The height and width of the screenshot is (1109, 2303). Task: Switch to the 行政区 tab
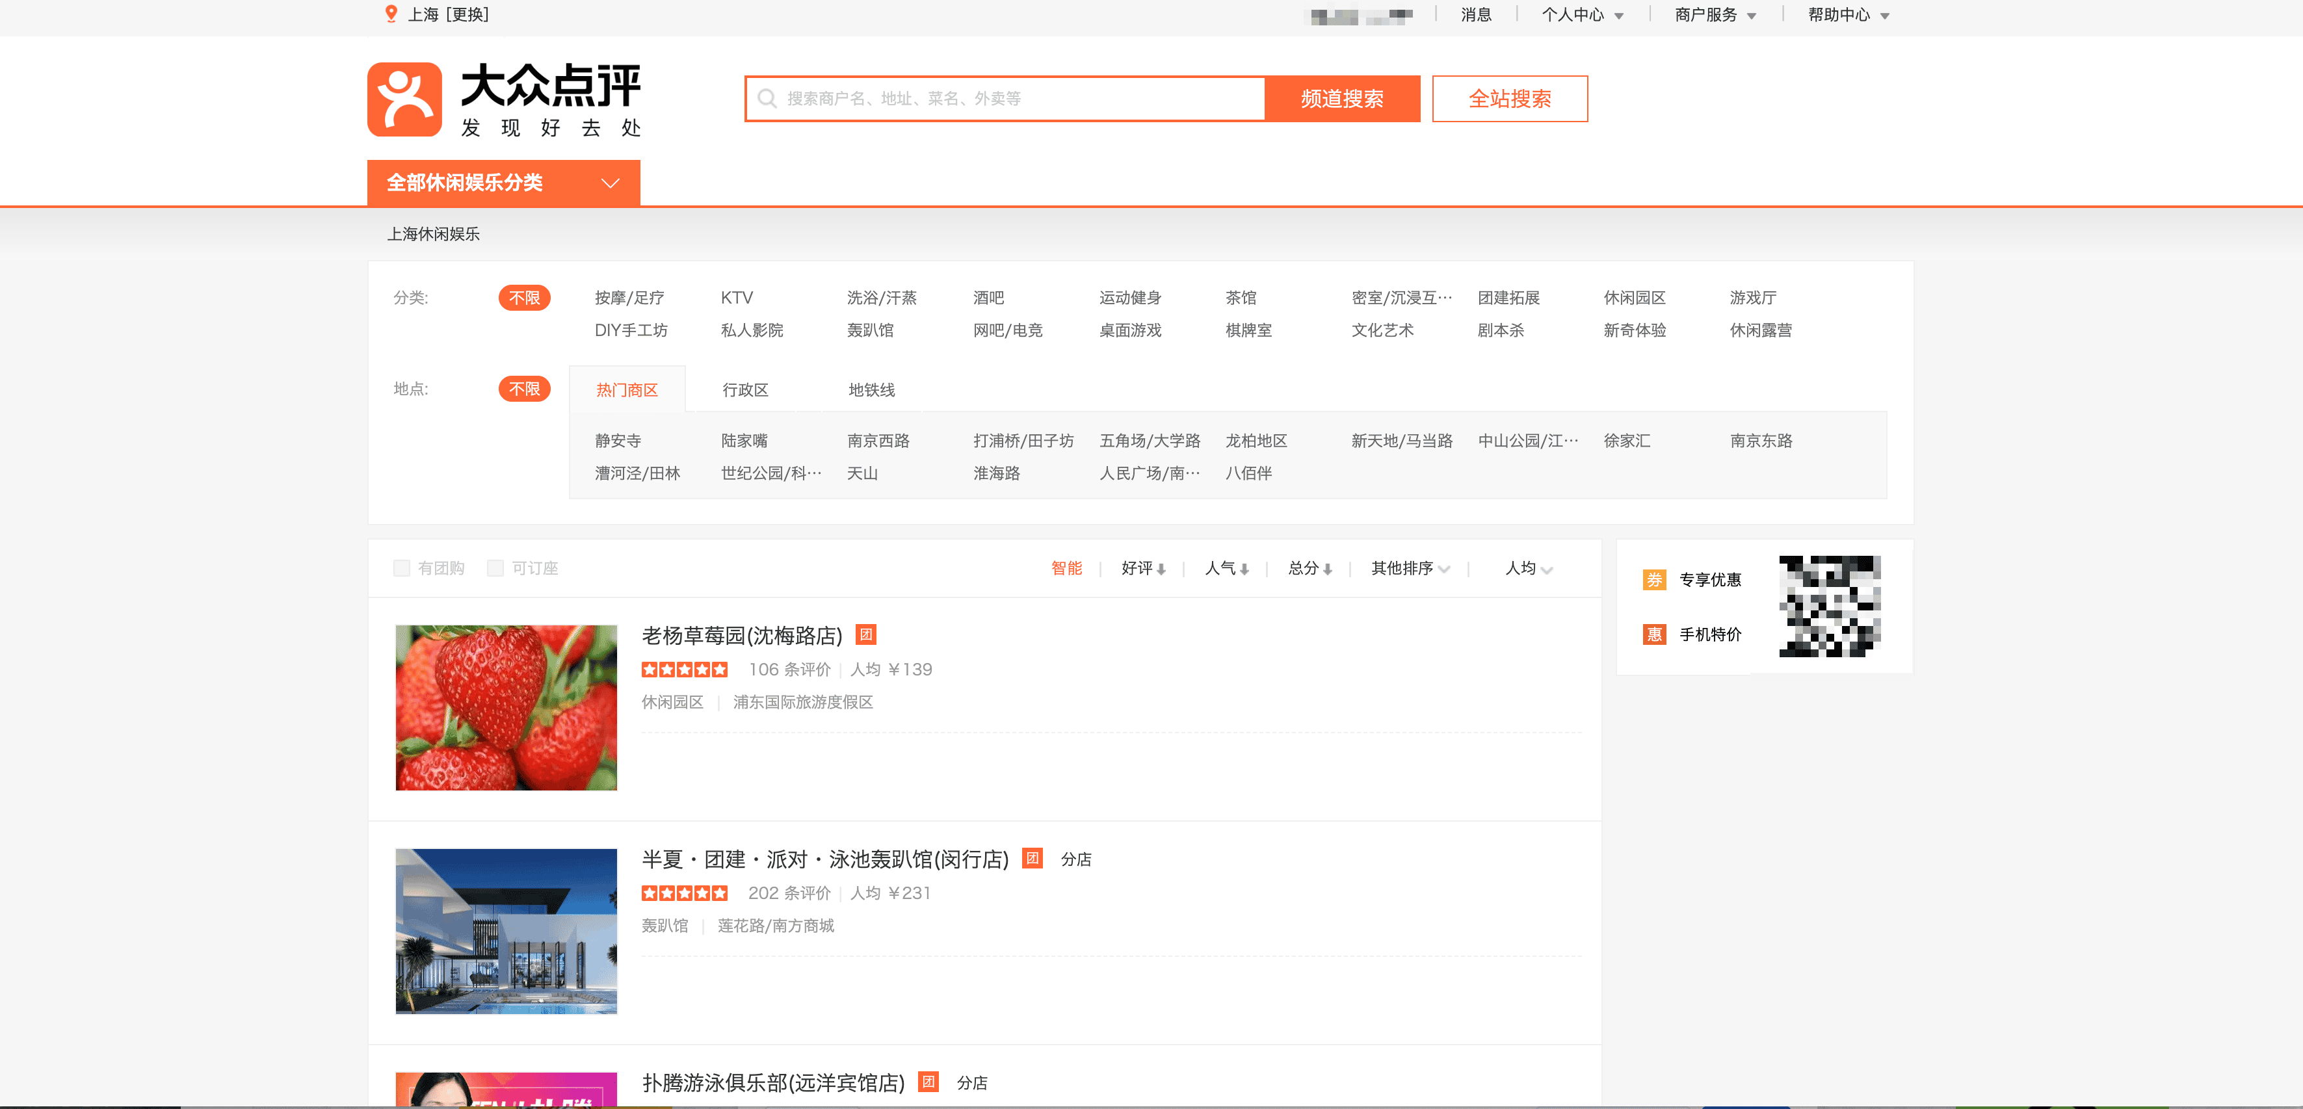pos(744,389)
